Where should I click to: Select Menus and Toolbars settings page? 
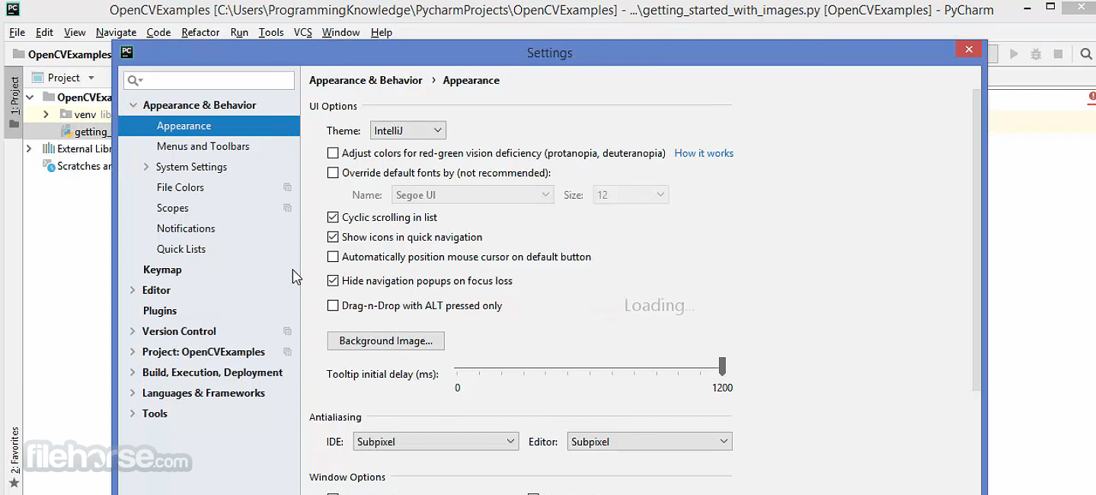(203, 146)
